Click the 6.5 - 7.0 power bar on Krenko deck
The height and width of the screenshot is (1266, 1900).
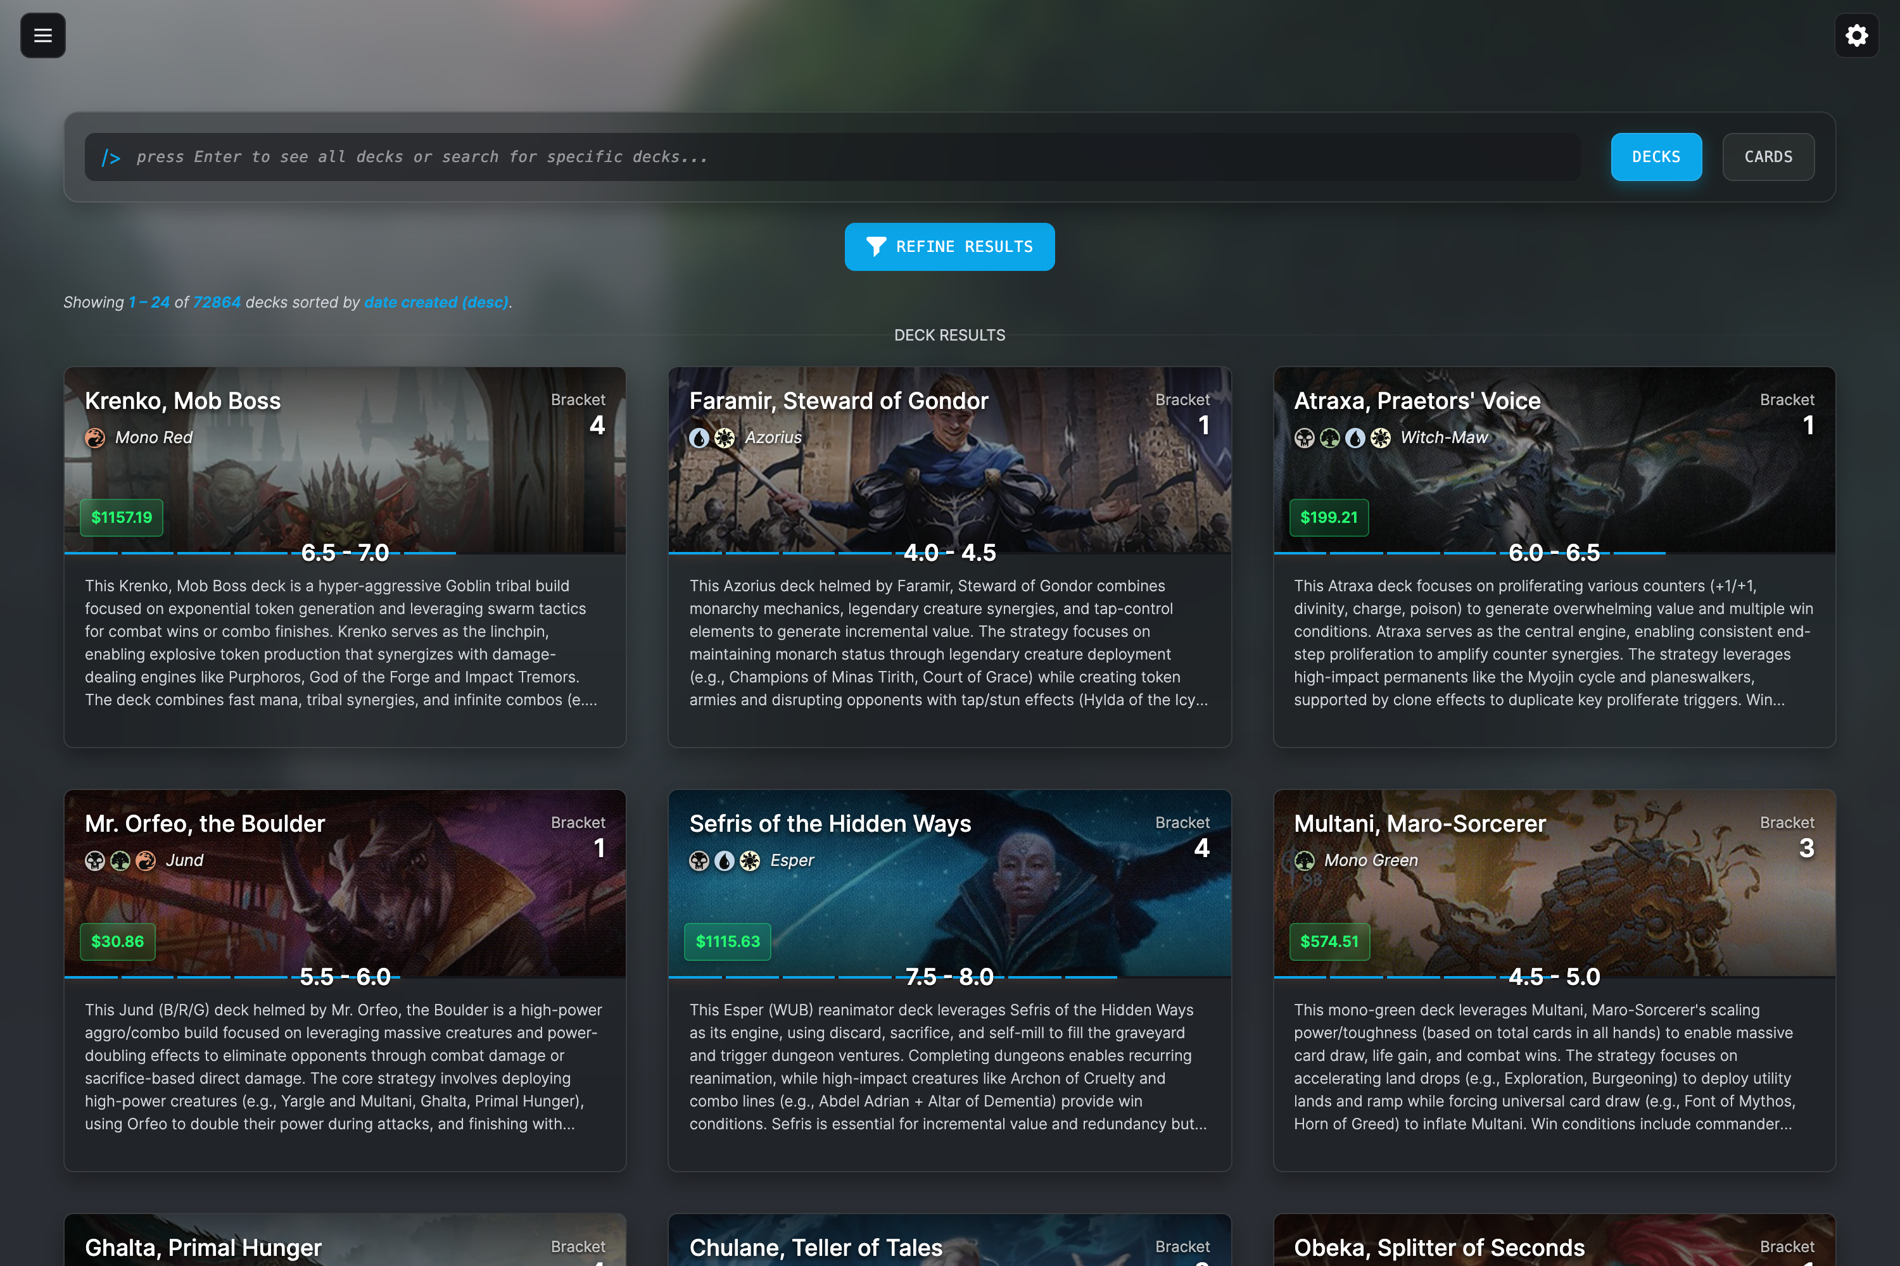point(345,553)
